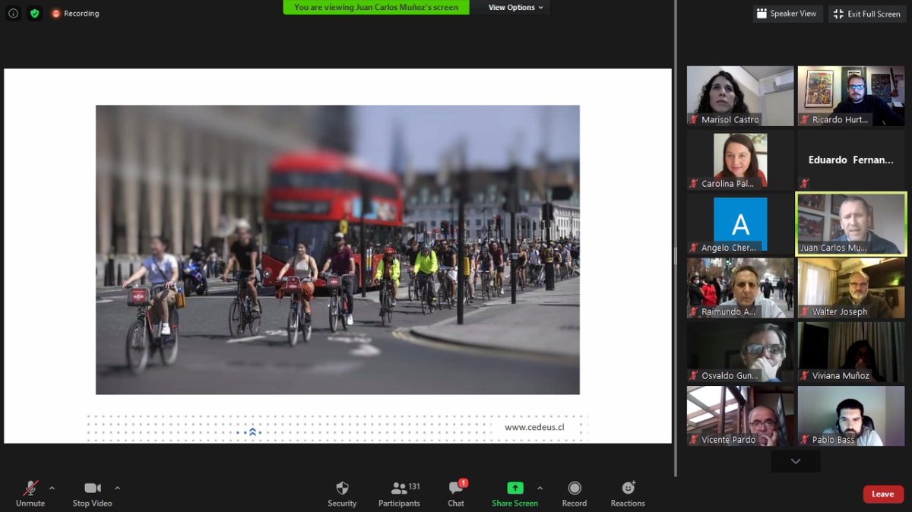Image resolution: width=912 pixels, height=512 pixels.
Task: Leave the meeting
Action: [883, 494]
